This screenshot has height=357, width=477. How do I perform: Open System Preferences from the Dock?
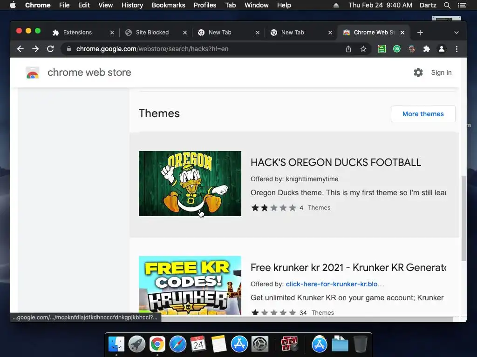(x=259, y=344)
